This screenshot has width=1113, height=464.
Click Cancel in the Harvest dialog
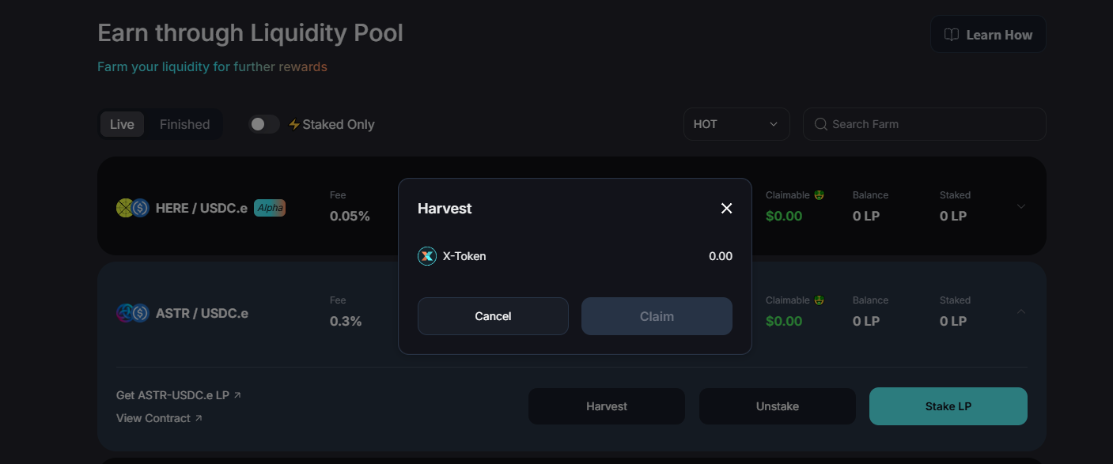click(x=493, y=316)
